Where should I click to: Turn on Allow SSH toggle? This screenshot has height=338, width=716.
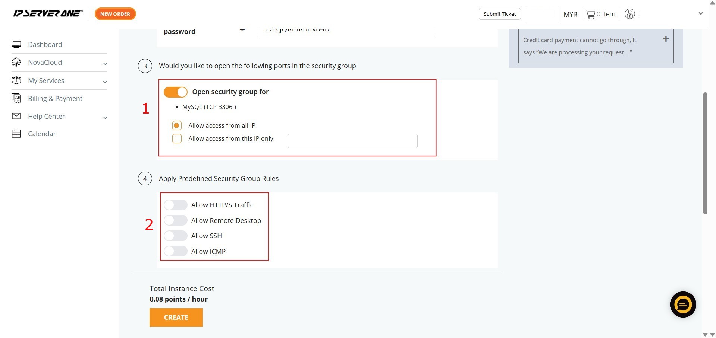[x=176, y=236]
